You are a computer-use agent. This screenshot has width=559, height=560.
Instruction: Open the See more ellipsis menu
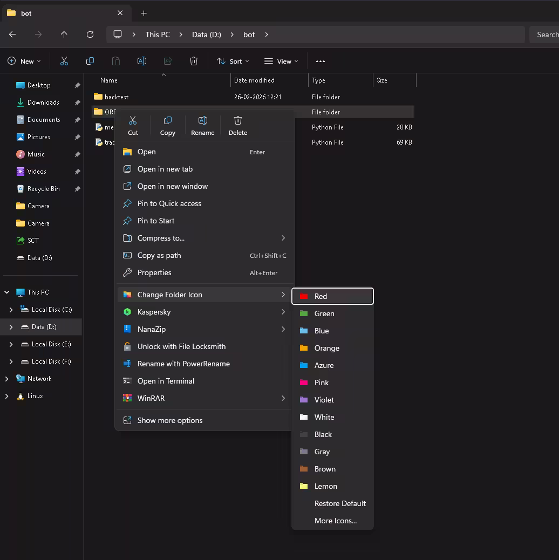[x=321, y=61]
